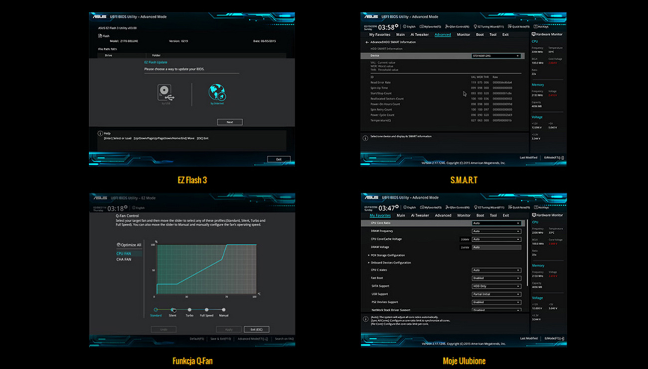Click Exit button in EZ Flash 3 utility

tap(279, 159)
